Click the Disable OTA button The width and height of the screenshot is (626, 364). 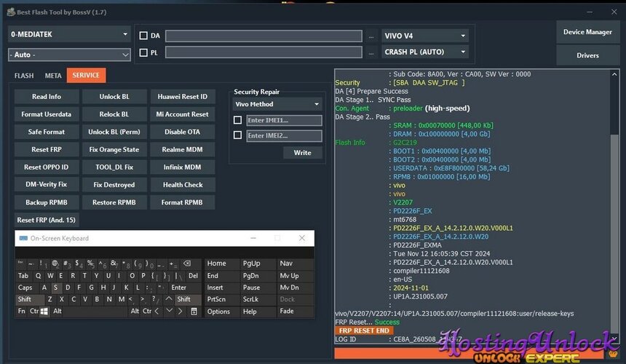[x=182, y=132]
